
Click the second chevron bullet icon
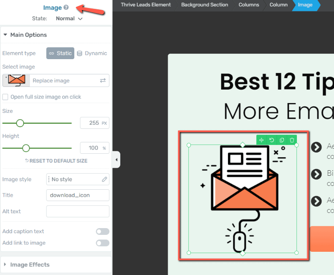316,174
